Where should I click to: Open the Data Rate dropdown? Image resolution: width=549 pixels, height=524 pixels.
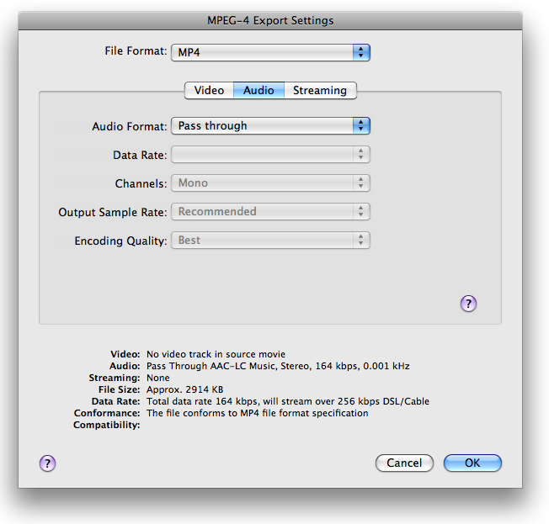[270, 154]
